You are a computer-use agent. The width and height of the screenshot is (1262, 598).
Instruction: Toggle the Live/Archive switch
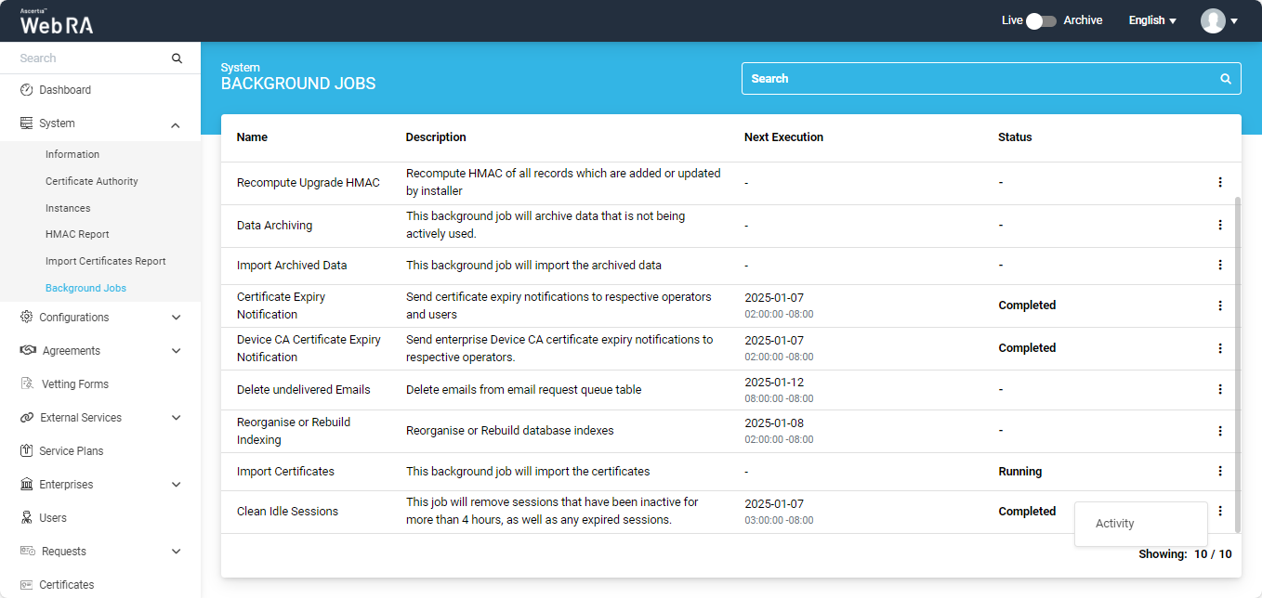(x=1041, y=20)
